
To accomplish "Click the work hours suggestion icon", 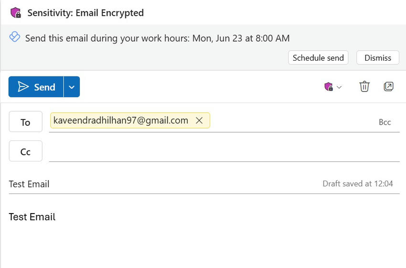I will [x=15, y=37].
